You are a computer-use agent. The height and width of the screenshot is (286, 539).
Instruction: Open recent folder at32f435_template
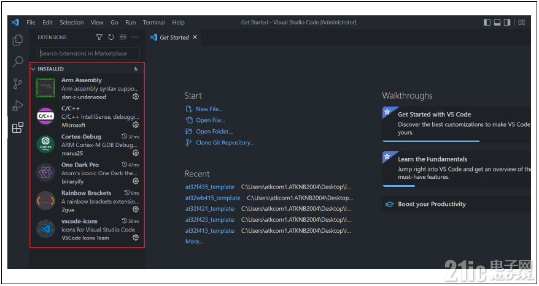210,187
